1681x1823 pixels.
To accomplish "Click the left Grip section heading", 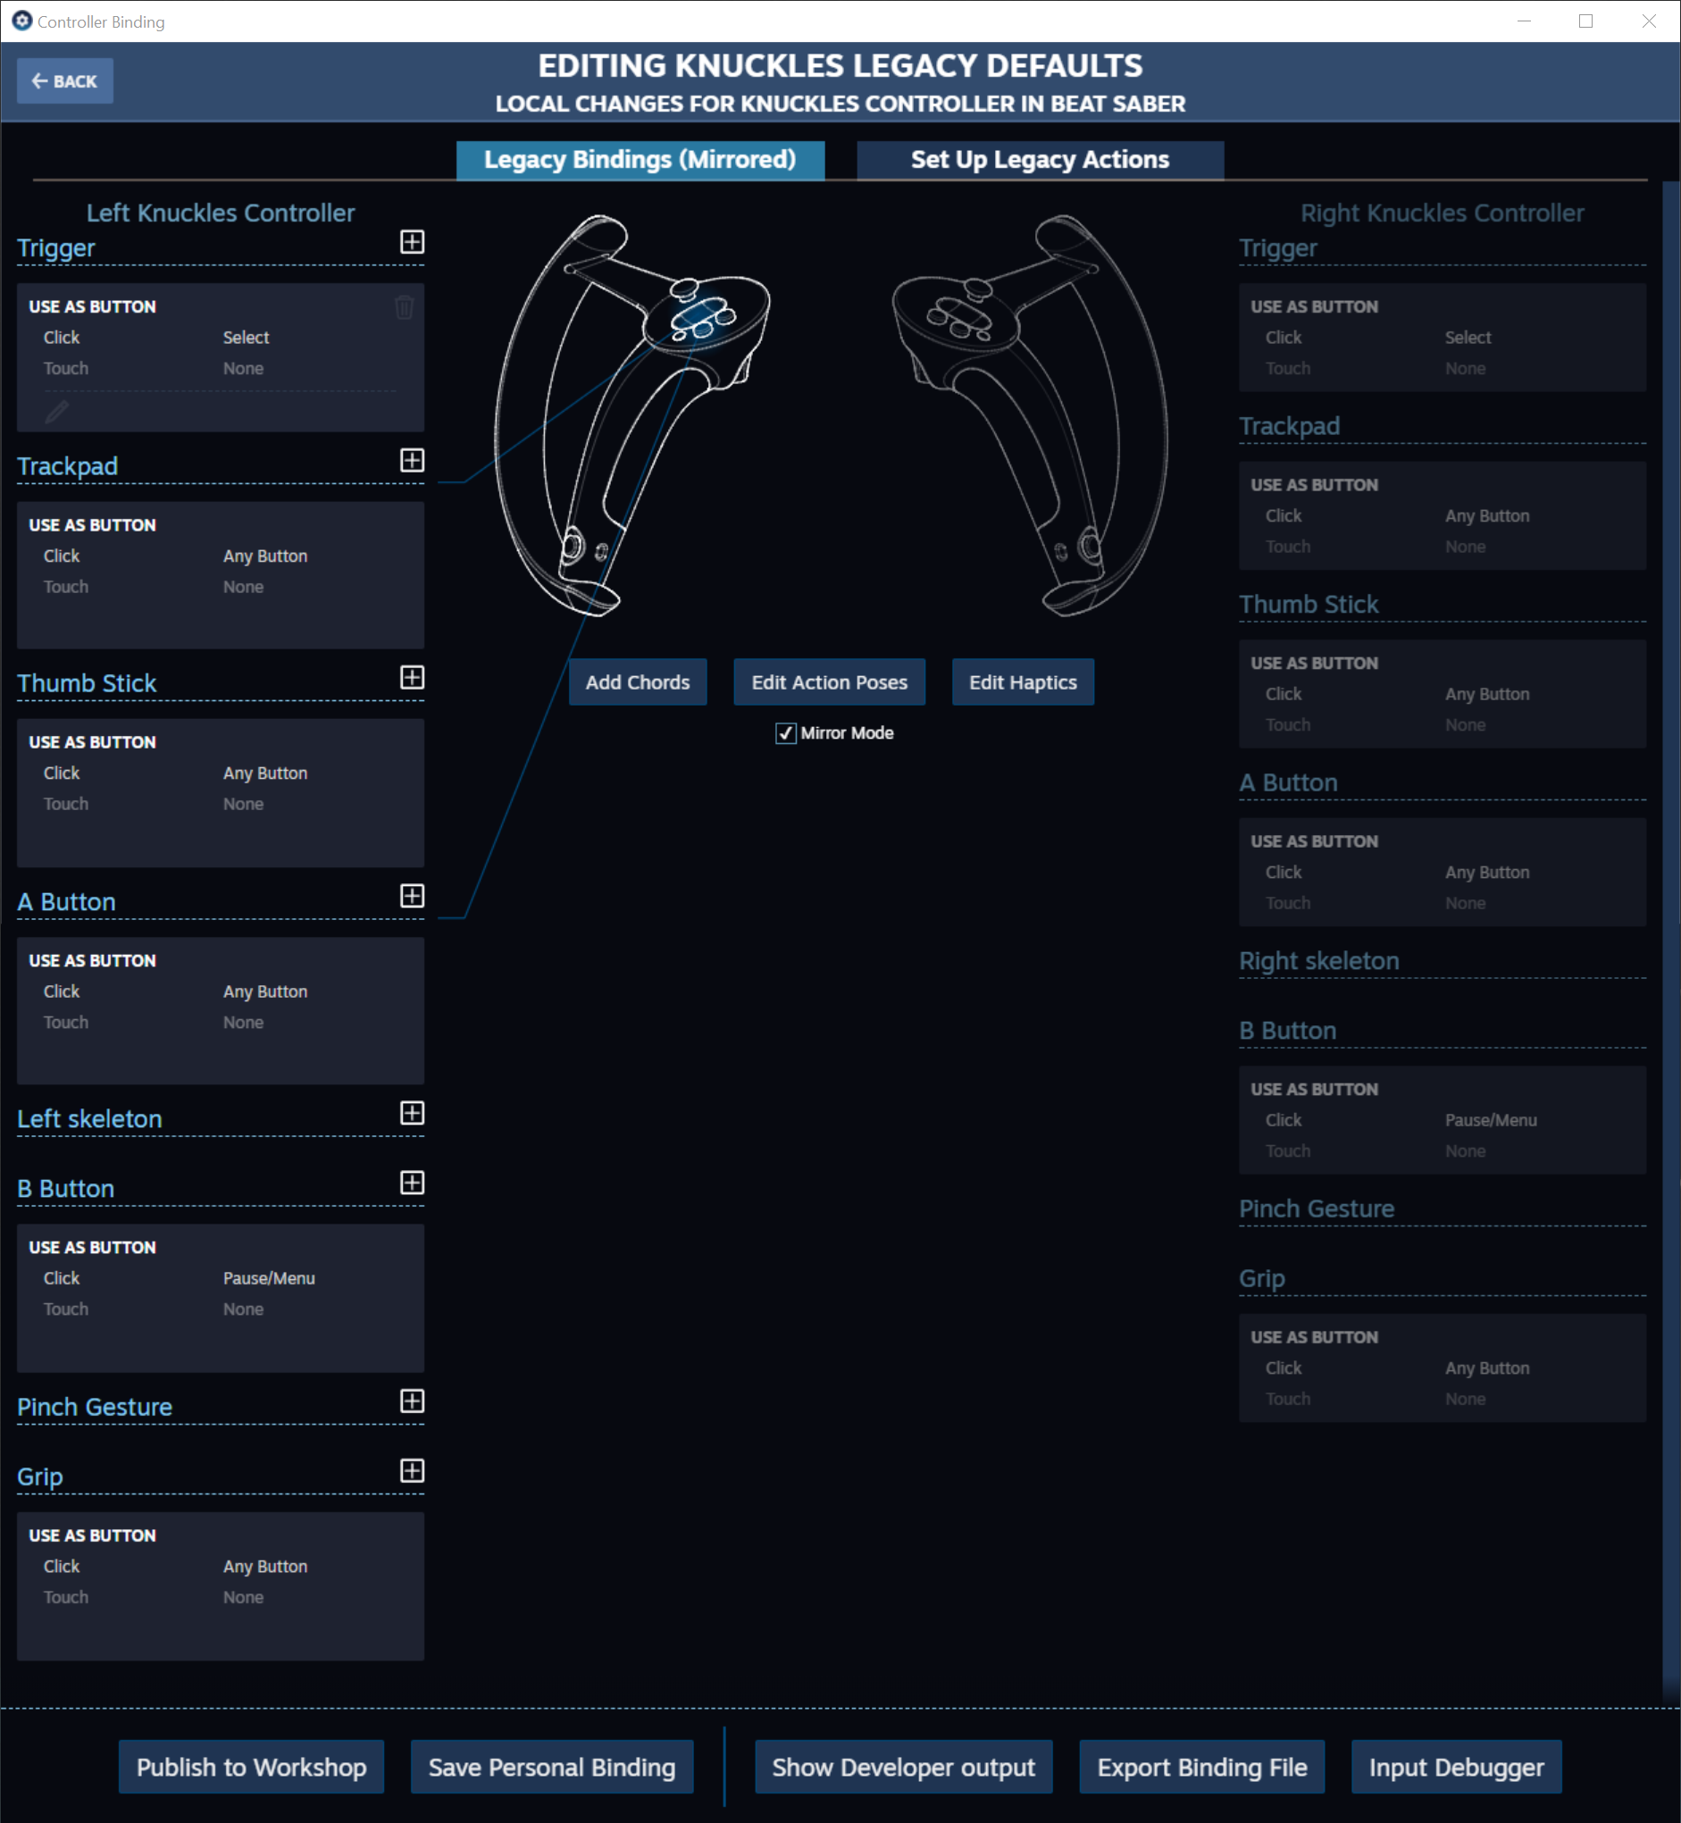I will coord(40,1478).
